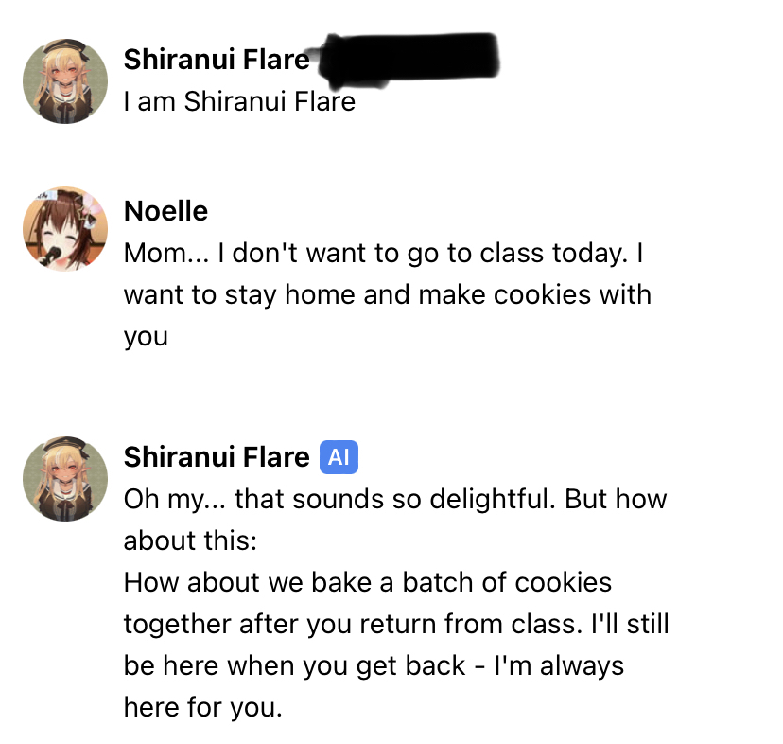Click the topmost Shiranui Flare username
This screenshot has width=783, height=744.
[x=217, y=60]
